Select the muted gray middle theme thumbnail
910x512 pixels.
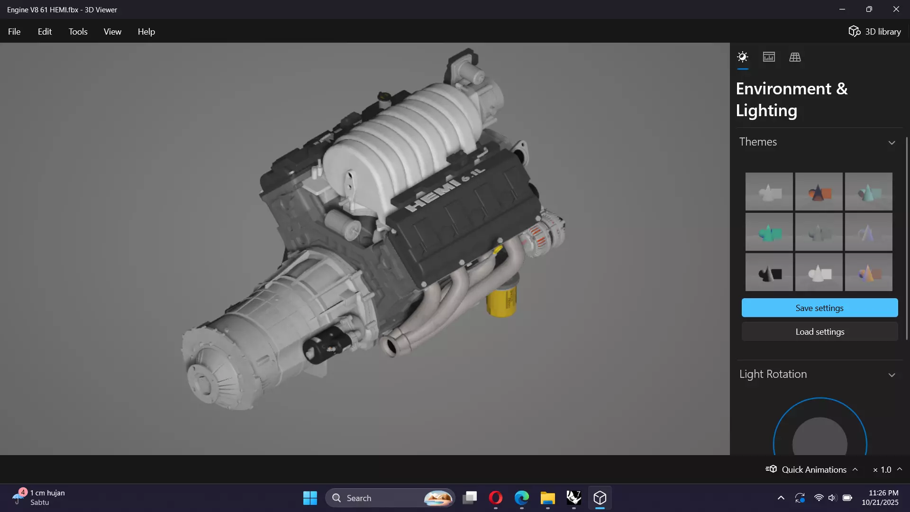(x=819, y=232)
